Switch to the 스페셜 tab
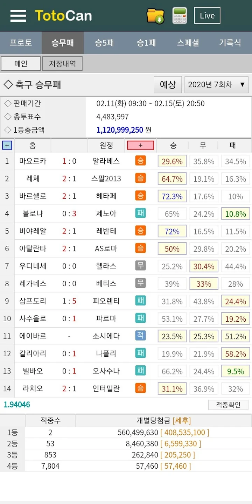The height and width of the screenshot is (504, 252). [188, 42]
